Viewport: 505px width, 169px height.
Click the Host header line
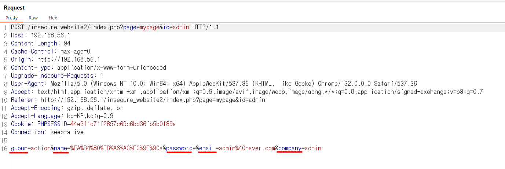(x=40, y=36)
